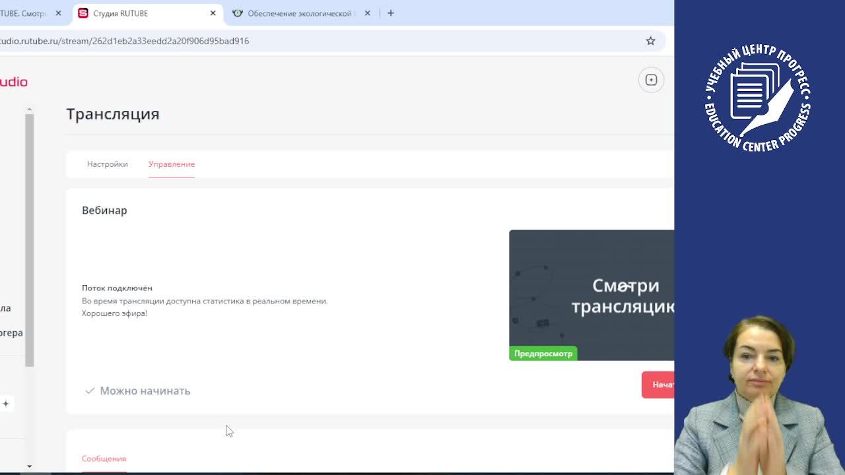
Task: Click the sidebar scrollbar up arrow
Action: (29, 110)
